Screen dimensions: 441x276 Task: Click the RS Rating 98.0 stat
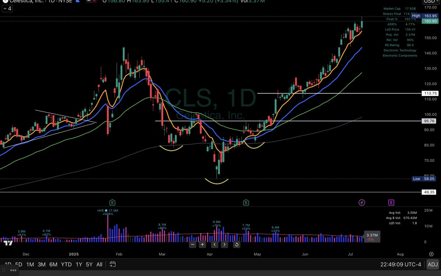[400, 45]
